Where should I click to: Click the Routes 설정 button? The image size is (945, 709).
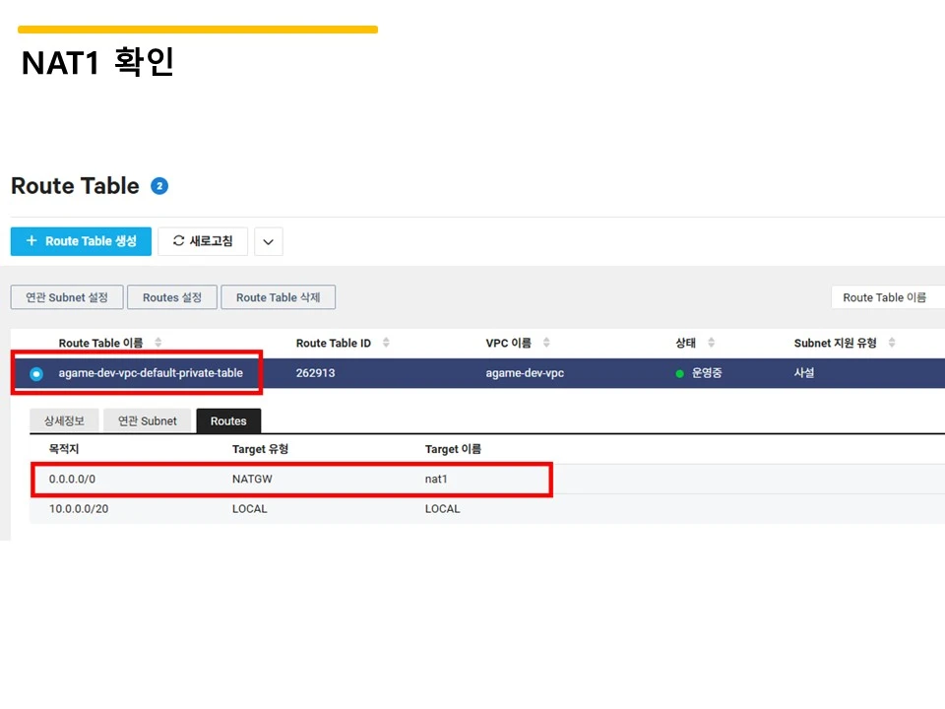[171, 297]
